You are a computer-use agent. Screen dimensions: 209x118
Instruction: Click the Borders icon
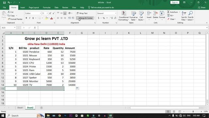pyautogui.click(x=40, y=18)
